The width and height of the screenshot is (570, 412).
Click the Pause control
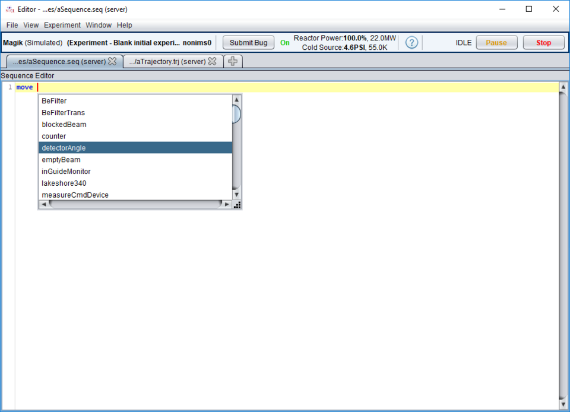496,42
